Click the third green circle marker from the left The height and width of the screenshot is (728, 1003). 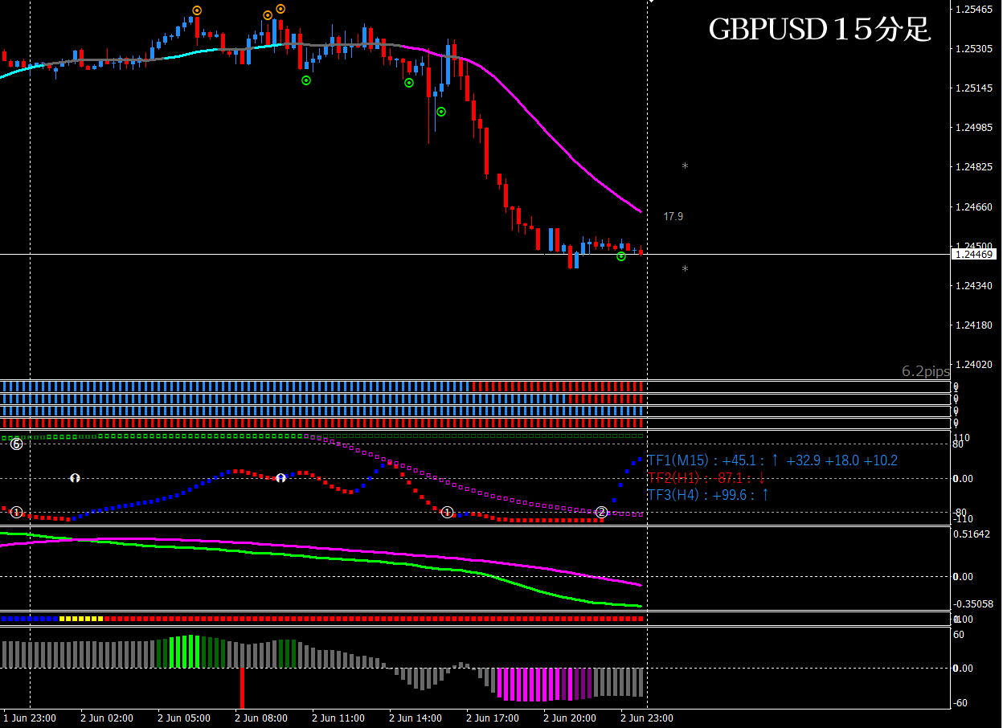(441, 112)
